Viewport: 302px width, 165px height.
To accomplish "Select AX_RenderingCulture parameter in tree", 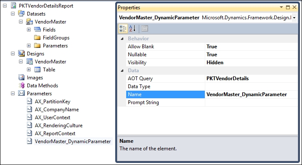I will coord(58,126).
